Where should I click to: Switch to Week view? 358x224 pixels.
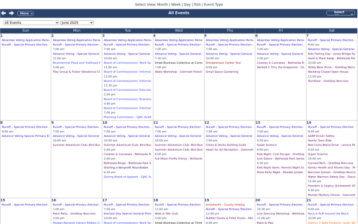pos(175,4)
